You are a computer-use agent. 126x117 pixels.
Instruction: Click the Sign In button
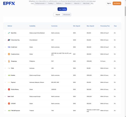pyautogui.click(x=109, y=3)
